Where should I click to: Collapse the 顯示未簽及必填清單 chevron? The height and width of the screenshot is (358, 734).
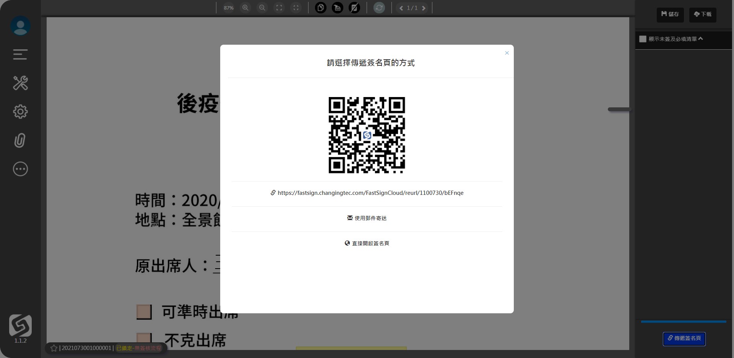[x=700, y=39]
